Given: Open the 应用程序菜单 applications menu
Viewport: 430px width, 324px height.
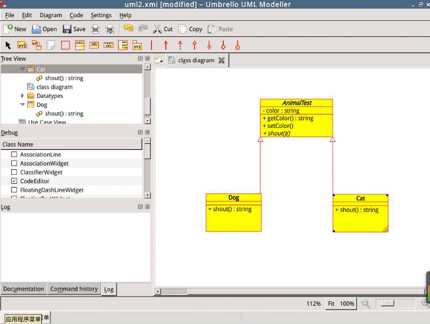Looking at the screenshot, I should click(x=23, y=319).
